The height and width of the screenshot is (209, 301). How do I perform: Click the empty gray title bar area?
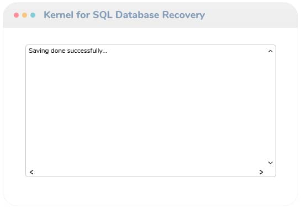click(250, 15)
